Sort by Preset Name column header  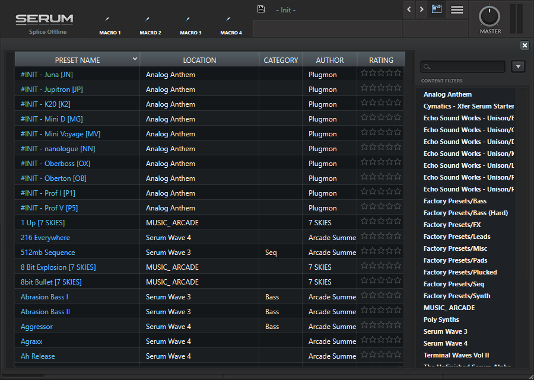point(77,60)
